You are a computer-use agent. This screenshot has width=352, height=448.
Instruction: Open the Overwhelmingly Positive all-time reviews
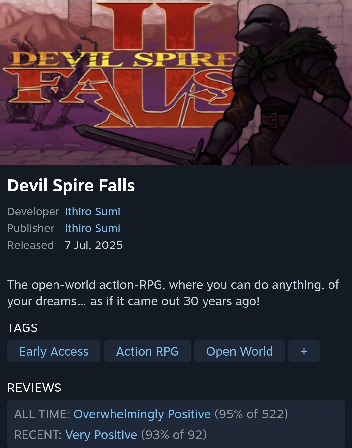(x=142, y=414)
